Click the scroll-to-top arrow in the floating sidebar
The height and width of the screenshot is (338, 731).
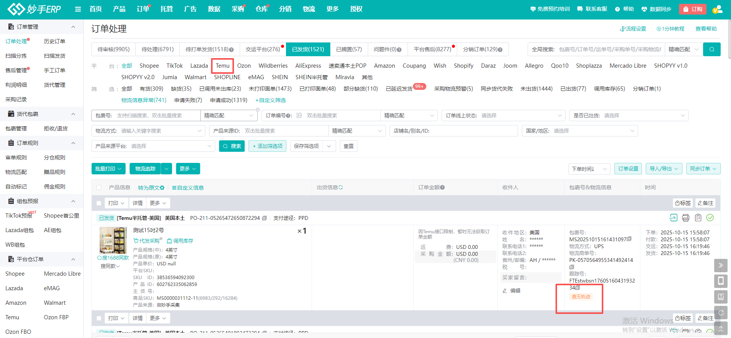pyautogui.click(x=721, y=328)
